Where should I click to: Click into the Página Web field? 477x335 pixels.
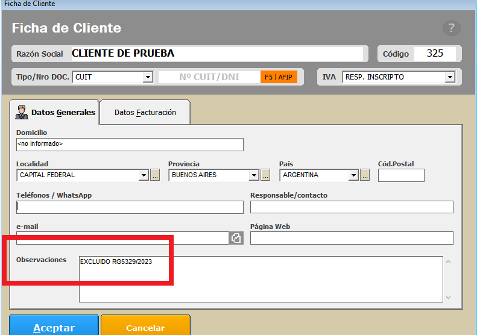tap(352, 238)
